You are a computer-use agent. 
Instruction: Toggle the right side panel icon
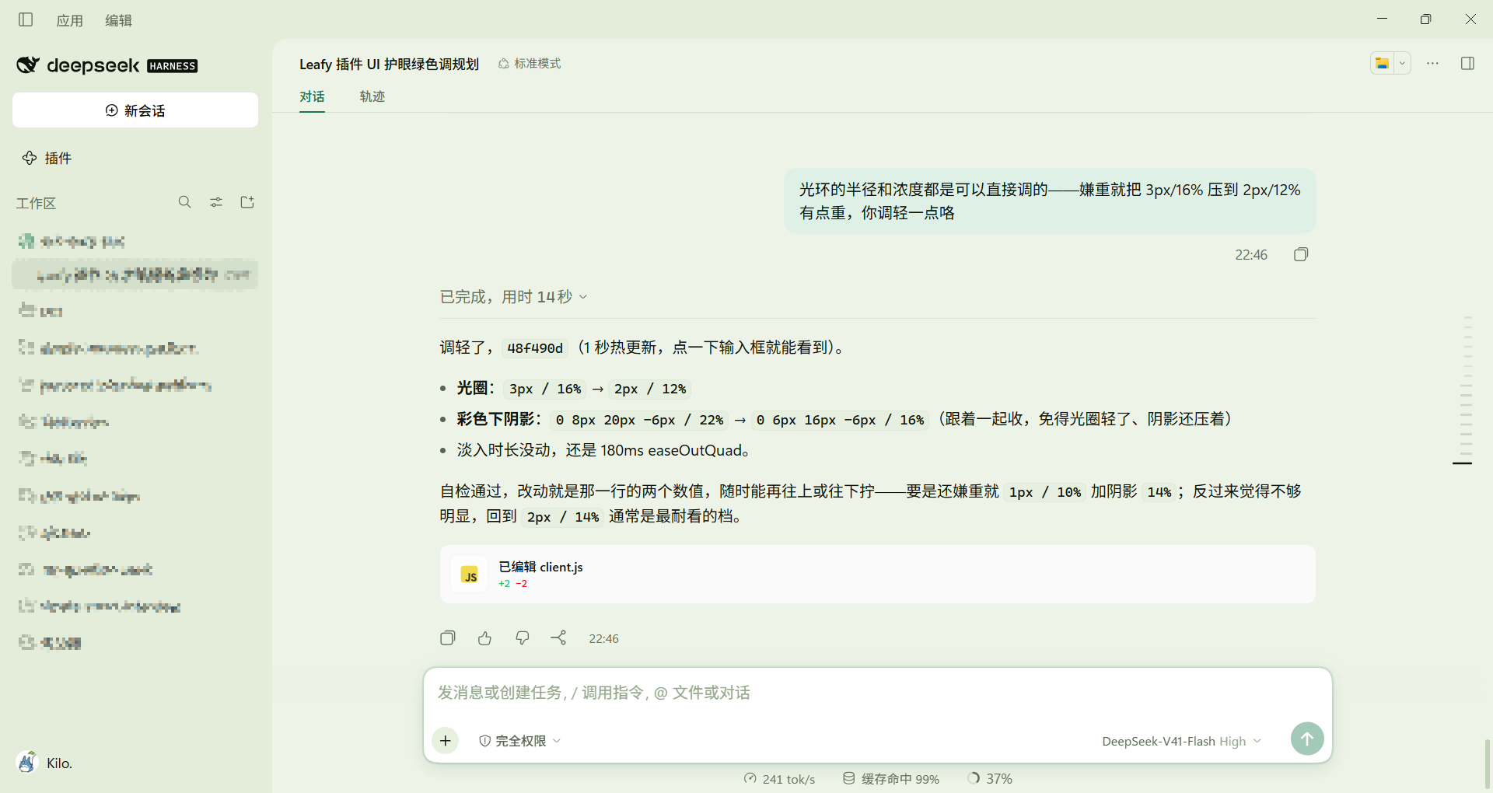[x=1467, y=64]
